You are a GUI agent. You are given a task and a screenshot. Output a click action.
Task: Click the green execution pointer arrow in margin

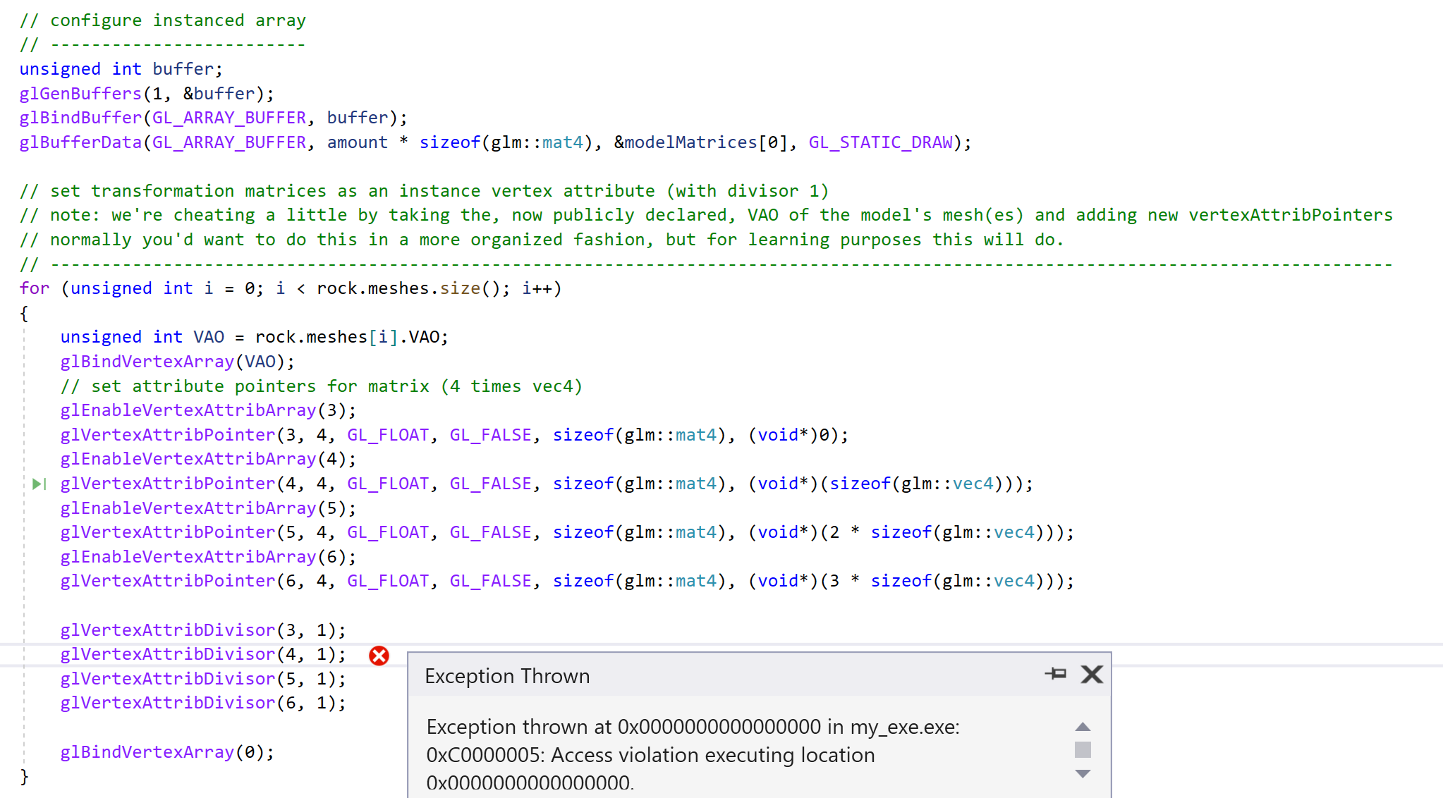tap(39, 484)
